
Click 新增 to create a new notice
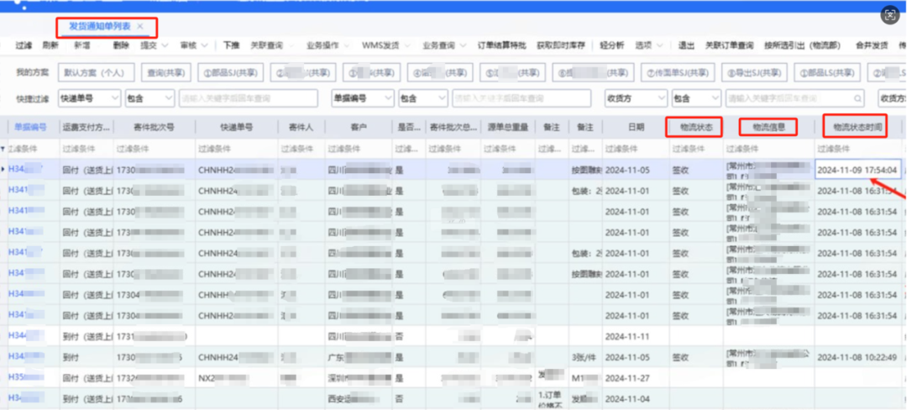[81, 45]
